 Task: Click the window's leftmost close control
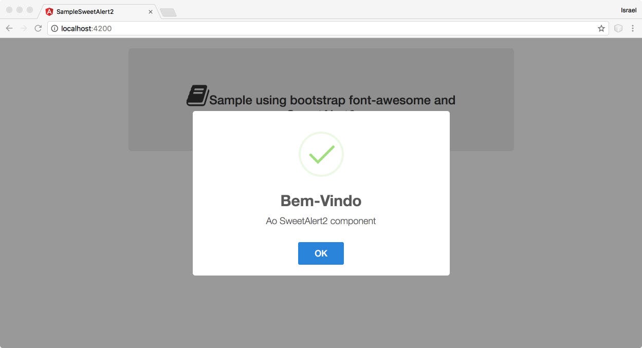tap(9, 10)
